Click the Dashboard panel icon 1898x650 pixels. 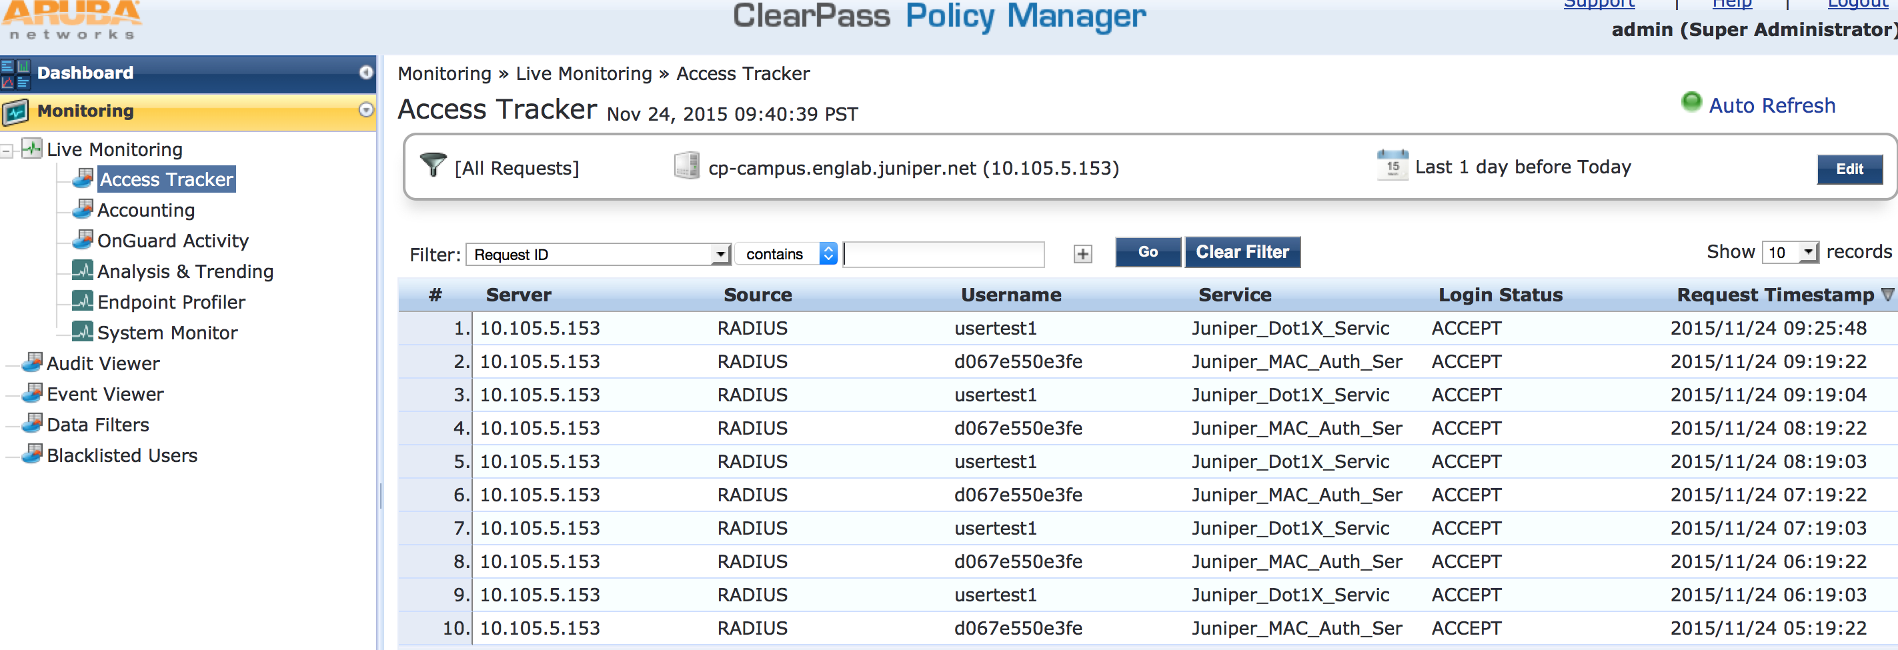pos(15,73)
